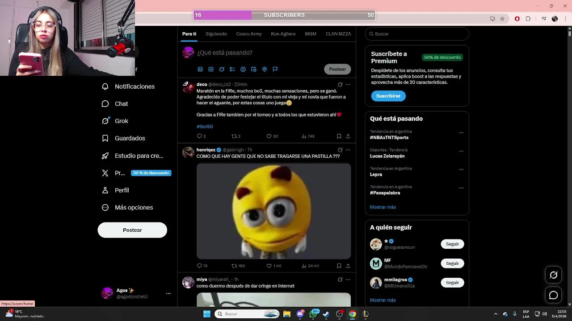Open account menu next to Agos profile

click(168, 293)
